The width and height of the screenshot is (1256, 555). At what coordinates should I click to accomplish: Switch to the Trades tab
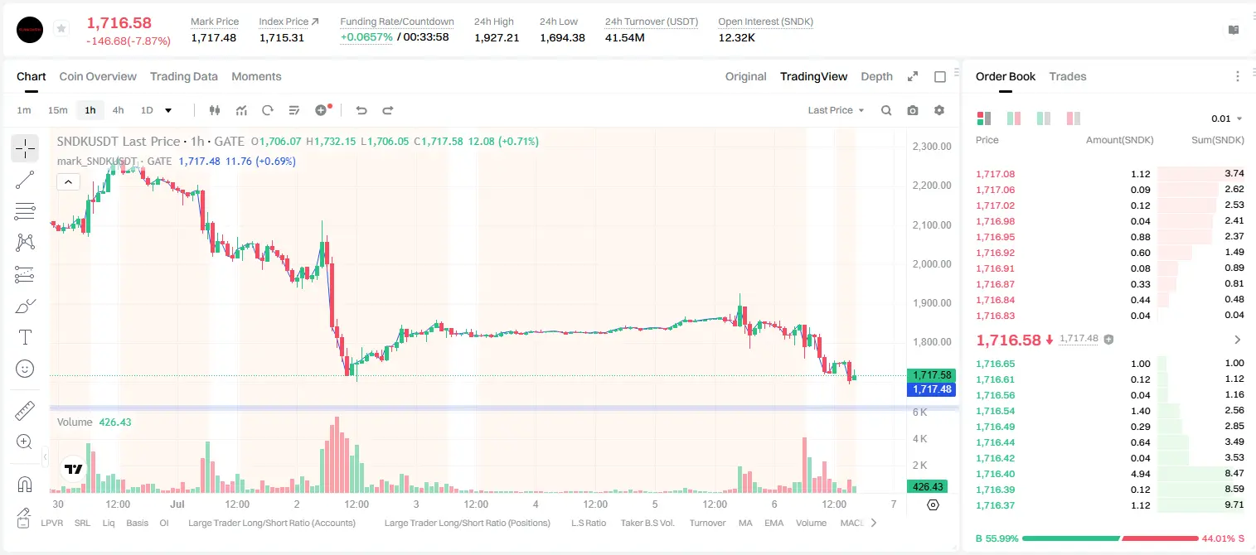(x=1067, y=76)
